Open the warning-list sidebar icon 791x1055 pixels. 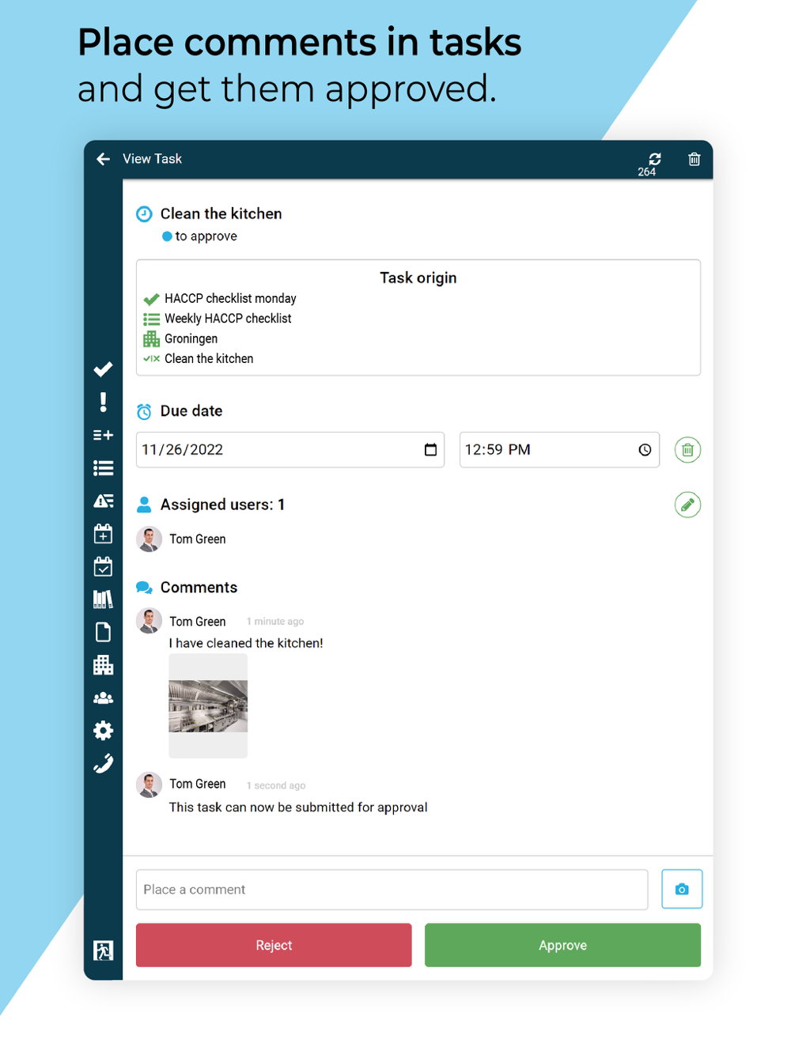103,501
